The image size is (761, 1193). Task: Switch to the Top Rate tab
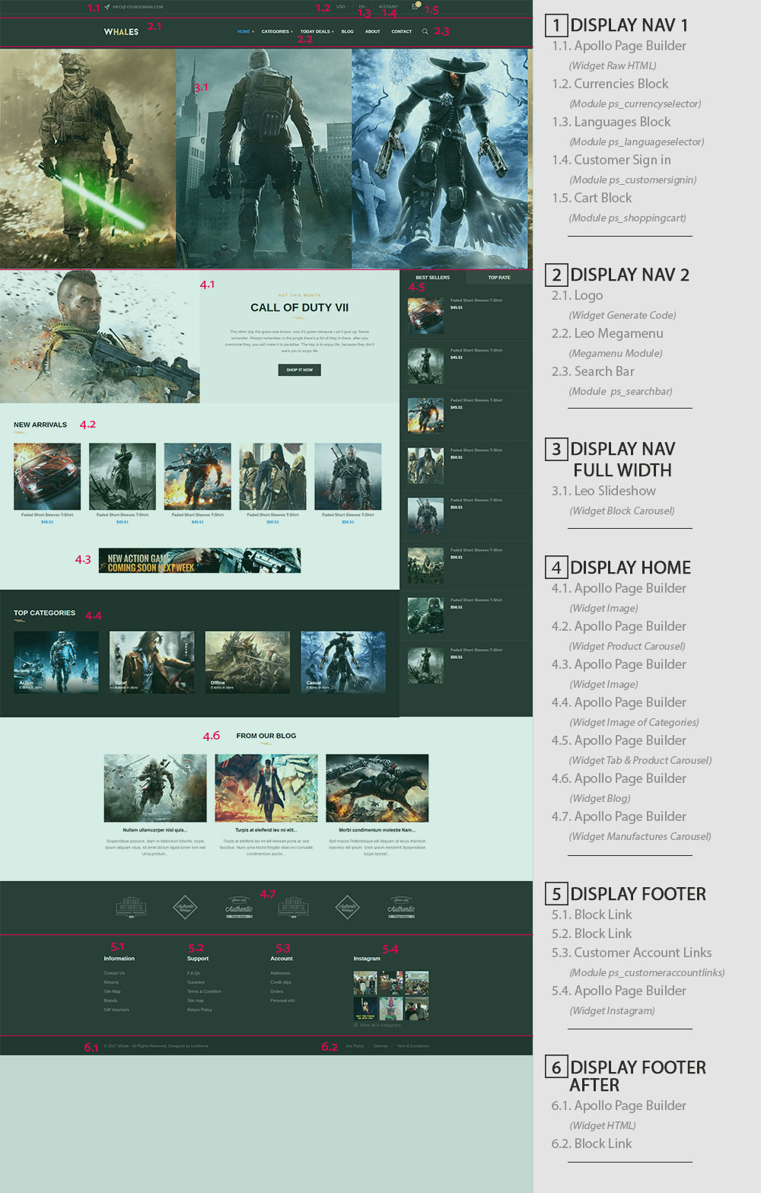click(499, 277)
